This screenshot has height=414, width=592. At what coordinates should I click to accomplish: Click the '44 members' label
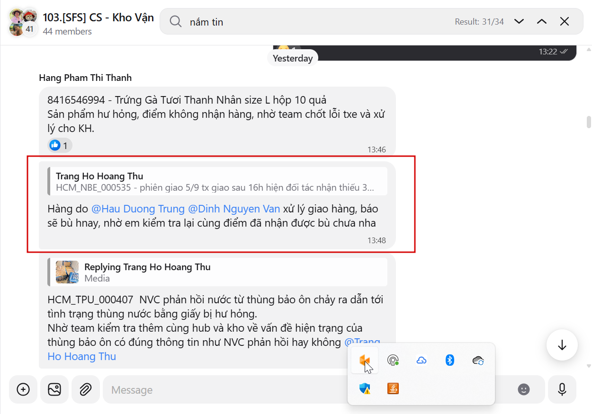(67, 31)
